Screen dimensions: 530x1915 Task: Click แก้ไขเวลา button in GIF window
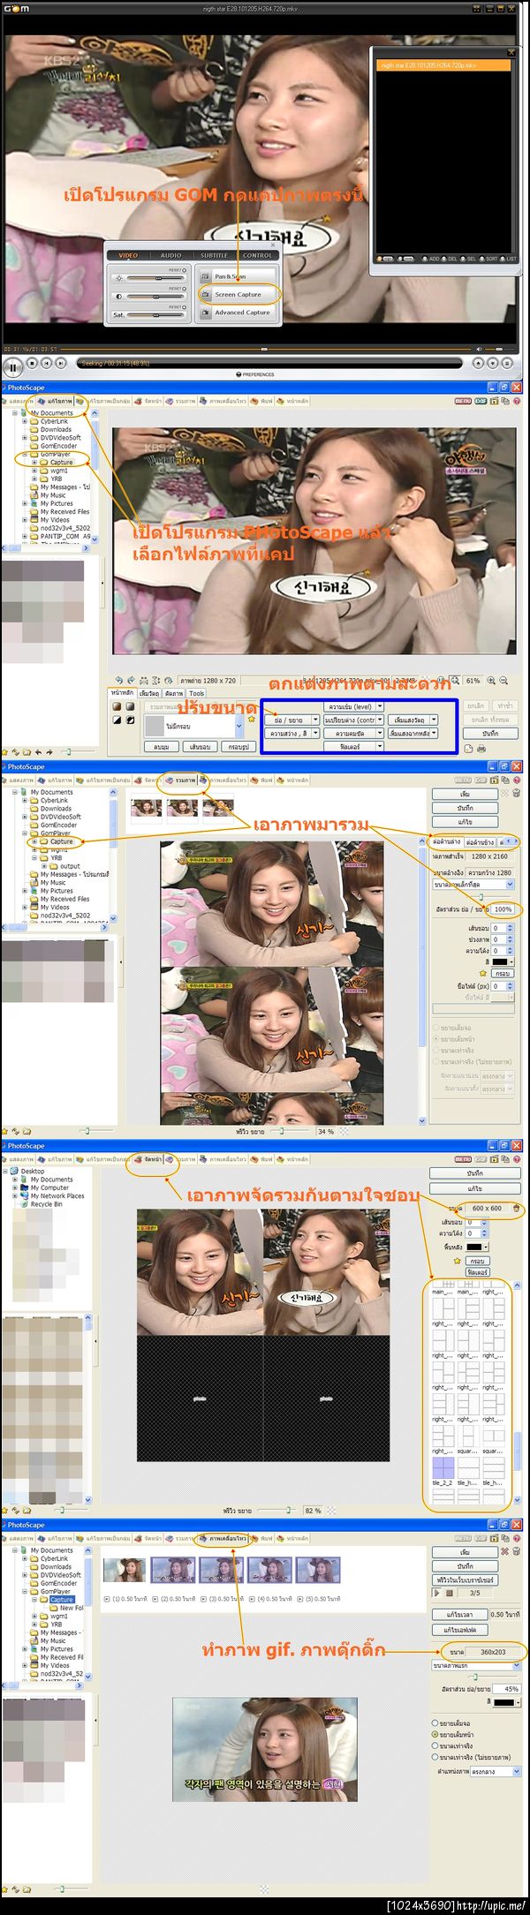(x=460, y=1614)
